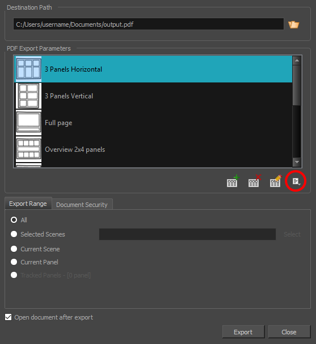Uncheck Open document after export
Screen dimensions: 316x344
(x=9, y=317)
